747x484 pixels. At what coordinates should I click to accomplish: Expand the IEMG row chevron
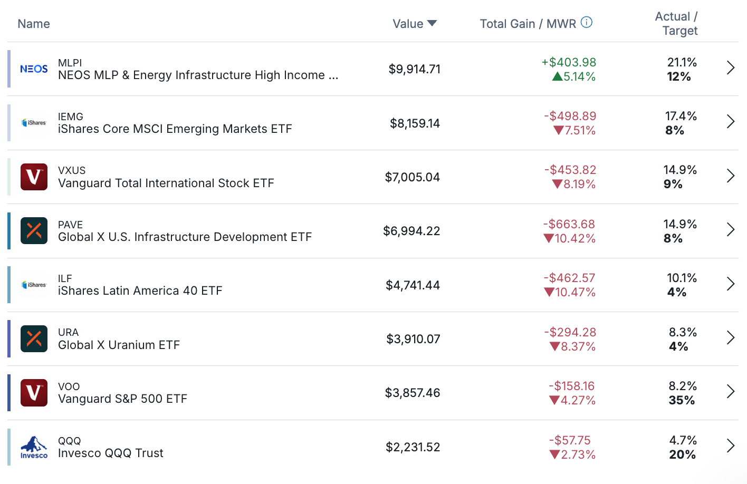731,122
